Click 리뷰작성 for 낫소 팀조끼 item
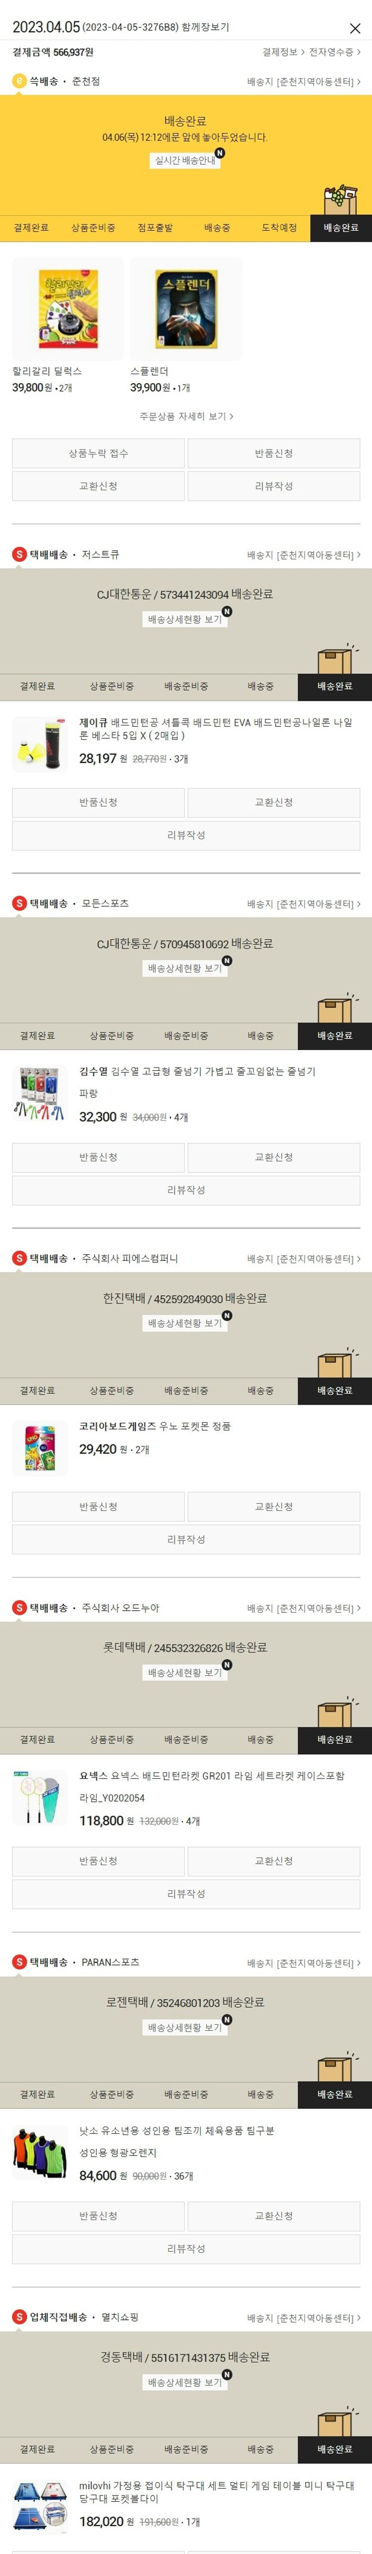The image size is (372, 2554). coord(186,2249)
